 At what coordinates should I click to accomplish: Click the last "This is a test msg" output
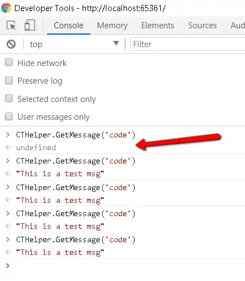[x=60, y=253]
